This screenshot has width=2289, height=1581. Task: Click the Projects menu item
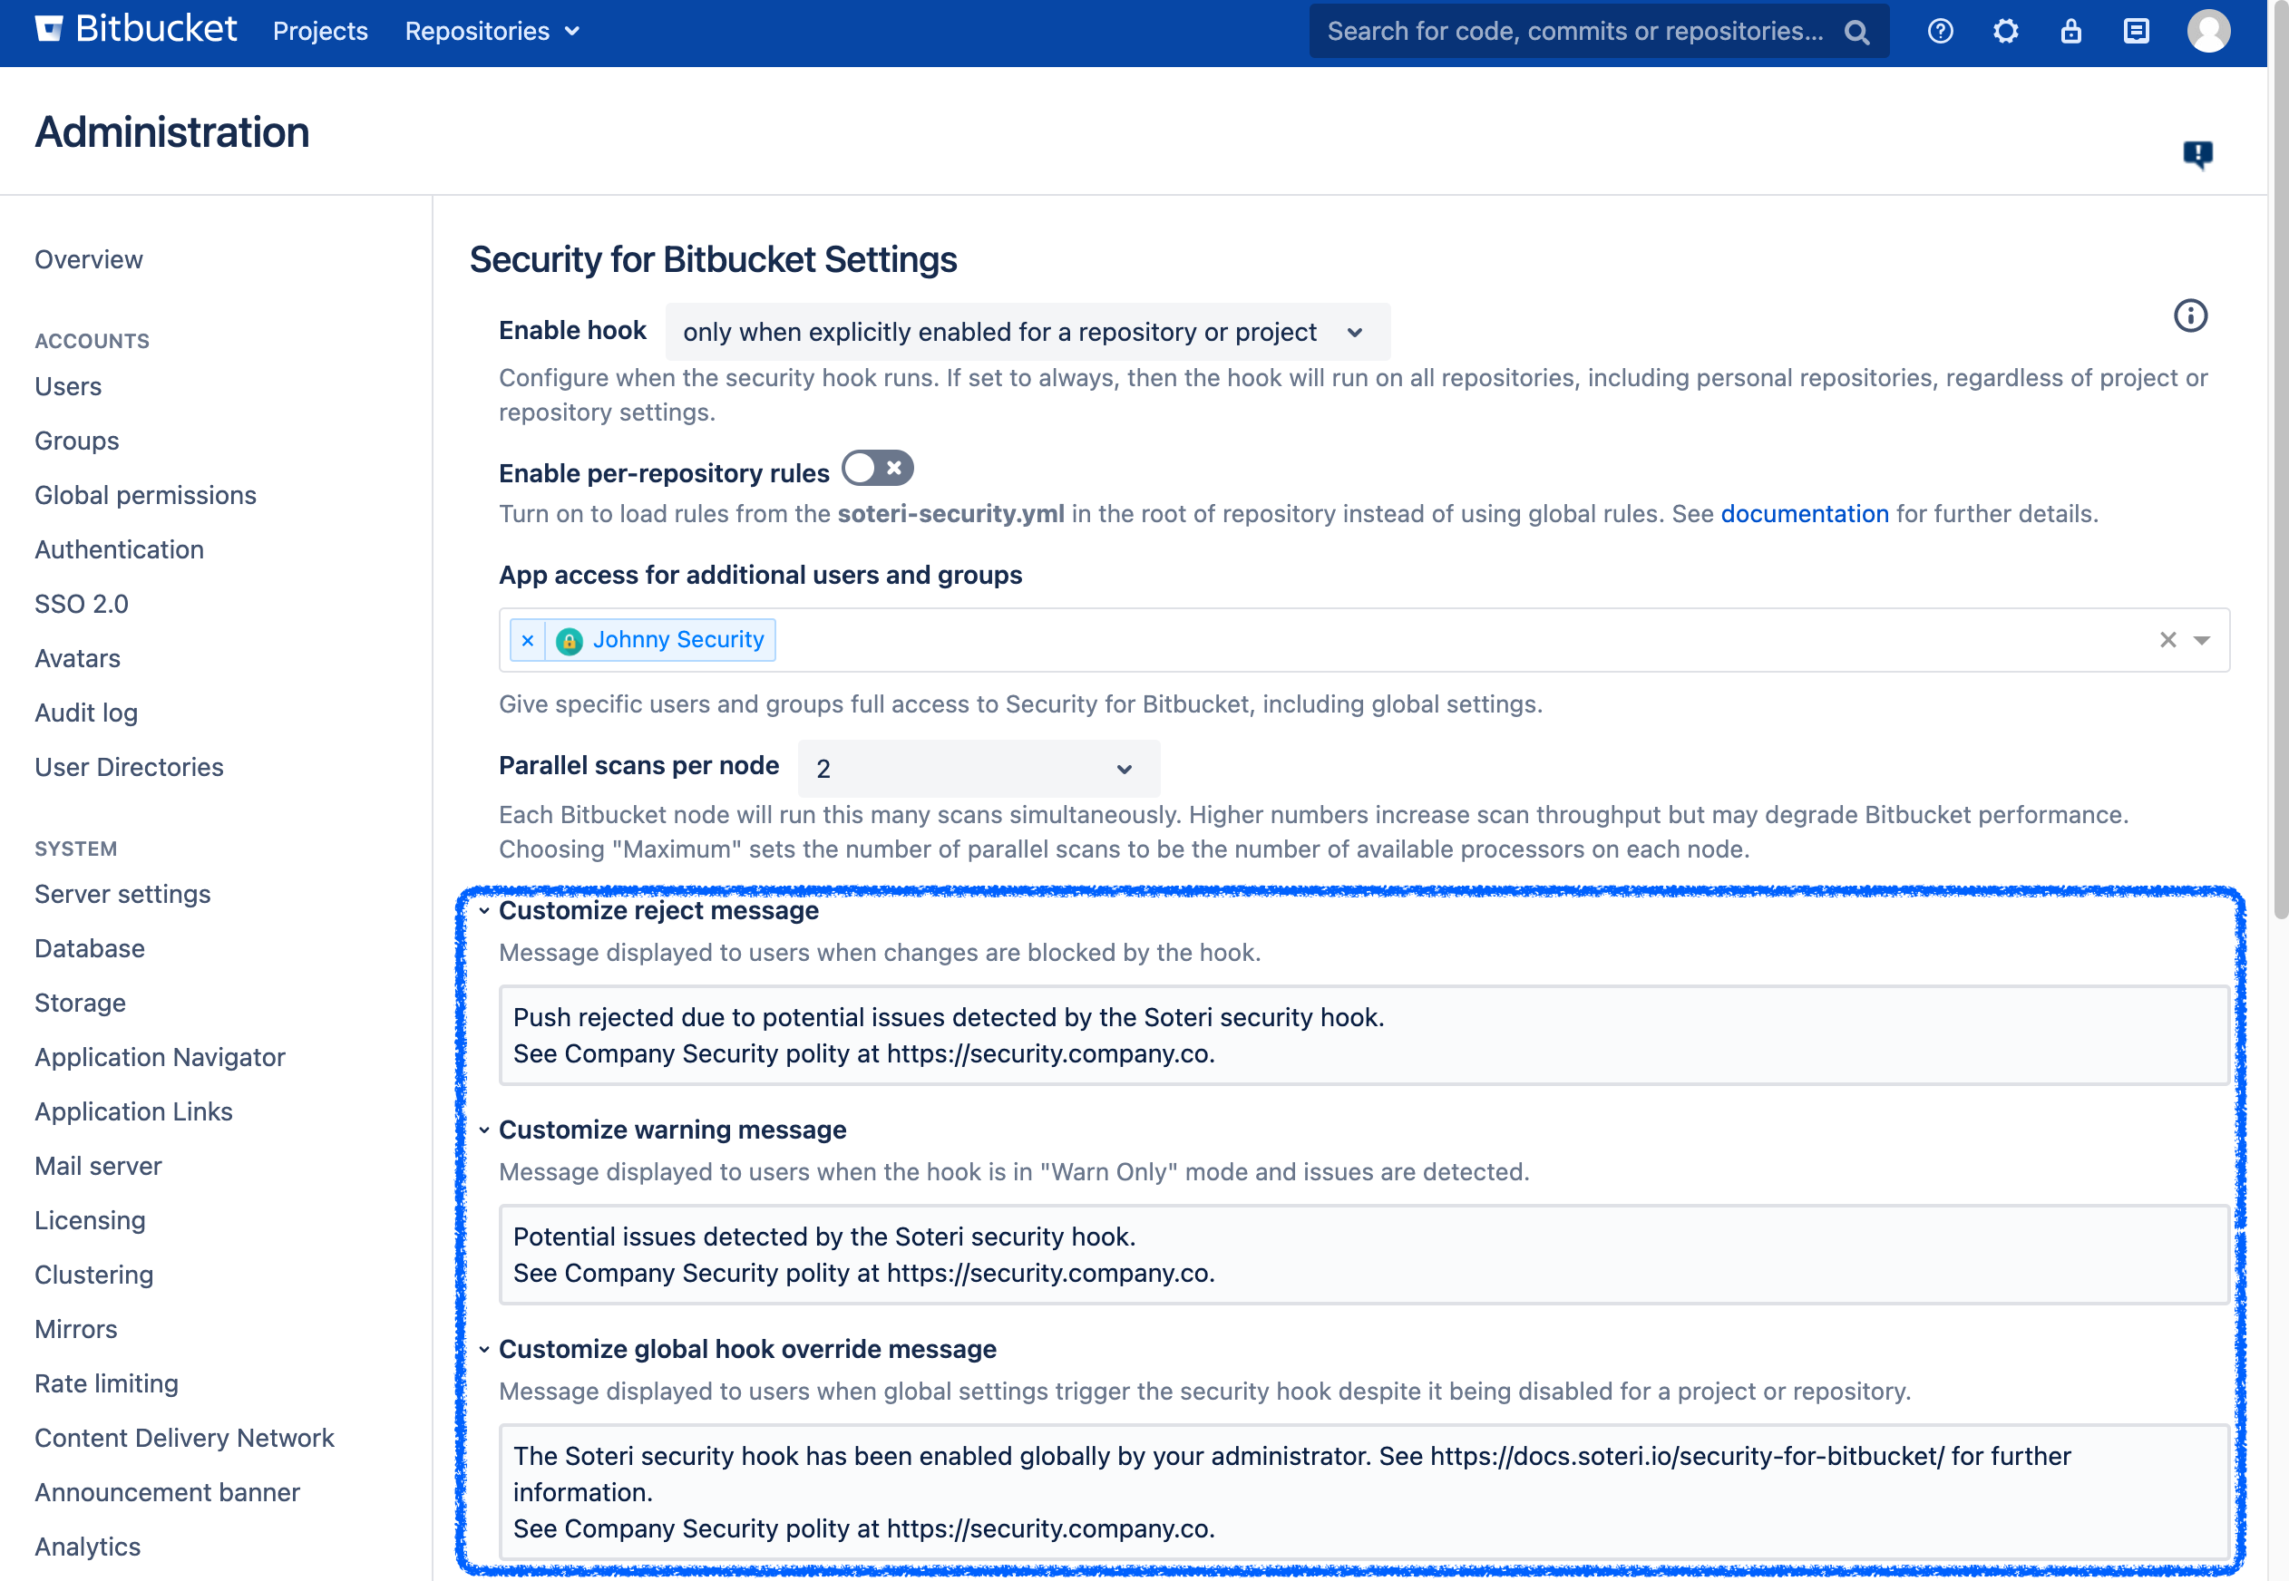click(x=320, y=30)
